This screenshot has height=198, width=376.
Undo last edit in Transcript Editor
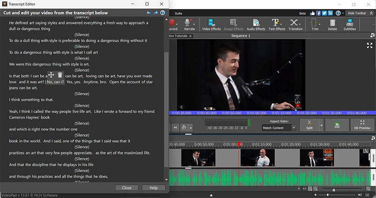(x=149, y=13)
